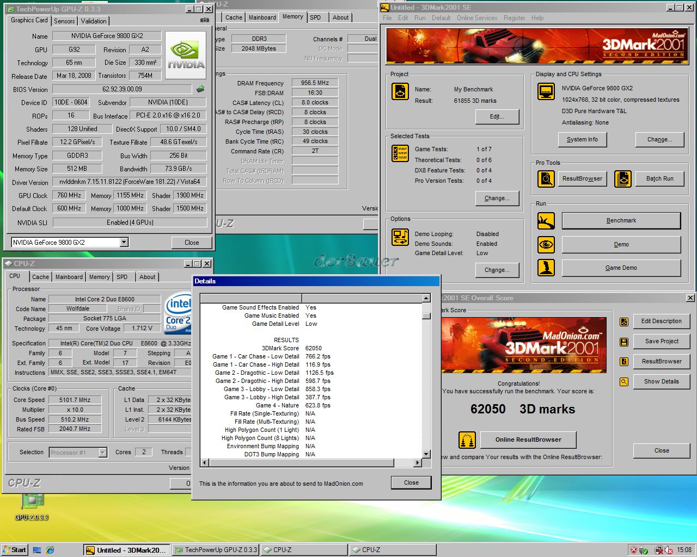Image resolution: width=697 pixels, height=557 pixels.
Task: Click the Game Demo button
Action: click(x=621, y=268)
